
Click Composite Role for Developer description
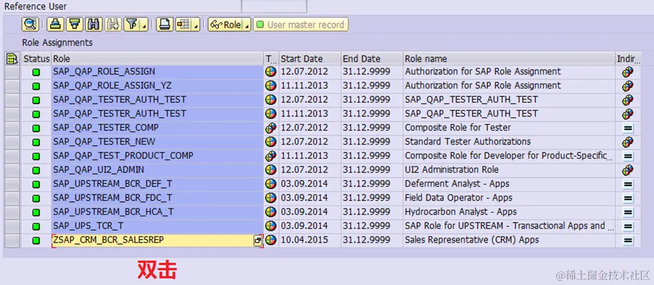[x=509, y=156]
